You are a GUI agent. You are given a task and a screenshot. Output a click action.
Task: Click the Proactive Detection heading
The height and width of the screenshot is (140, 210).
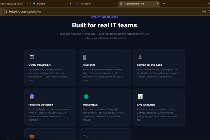point(41,105)
